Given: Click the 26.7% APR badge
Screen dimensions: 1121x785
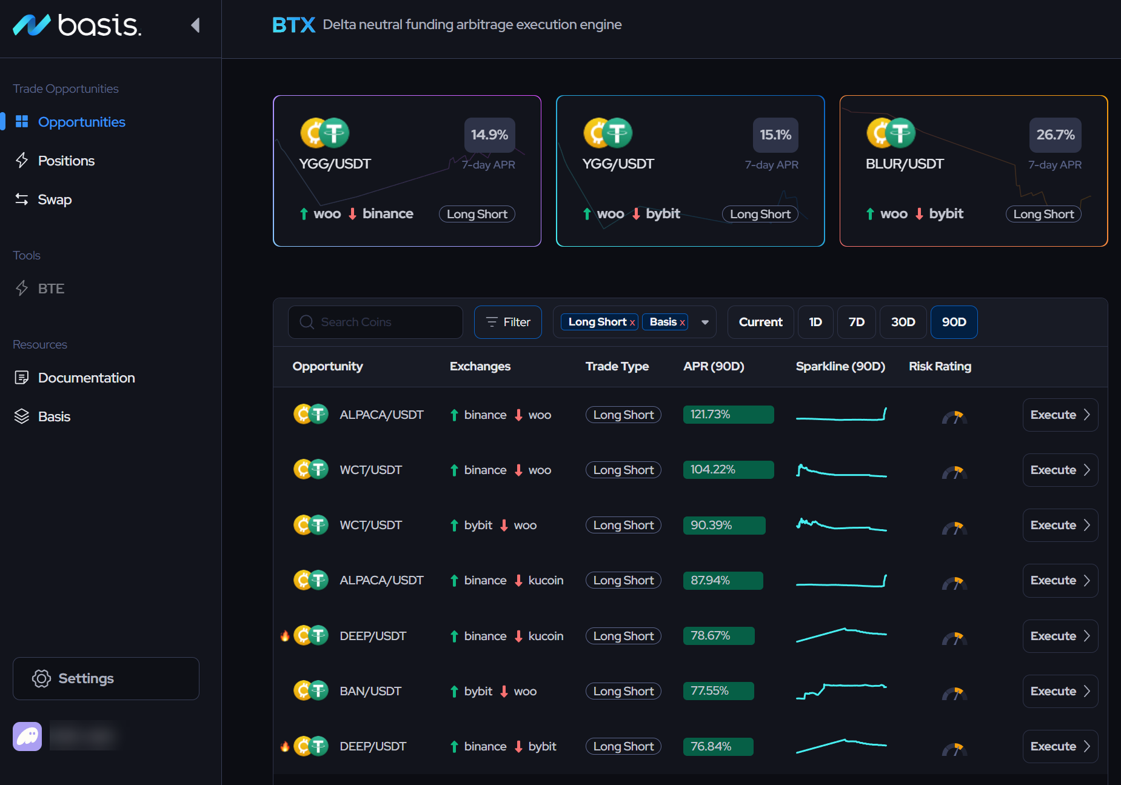Looking at the screenshot, I should (x=1055, y=135).
